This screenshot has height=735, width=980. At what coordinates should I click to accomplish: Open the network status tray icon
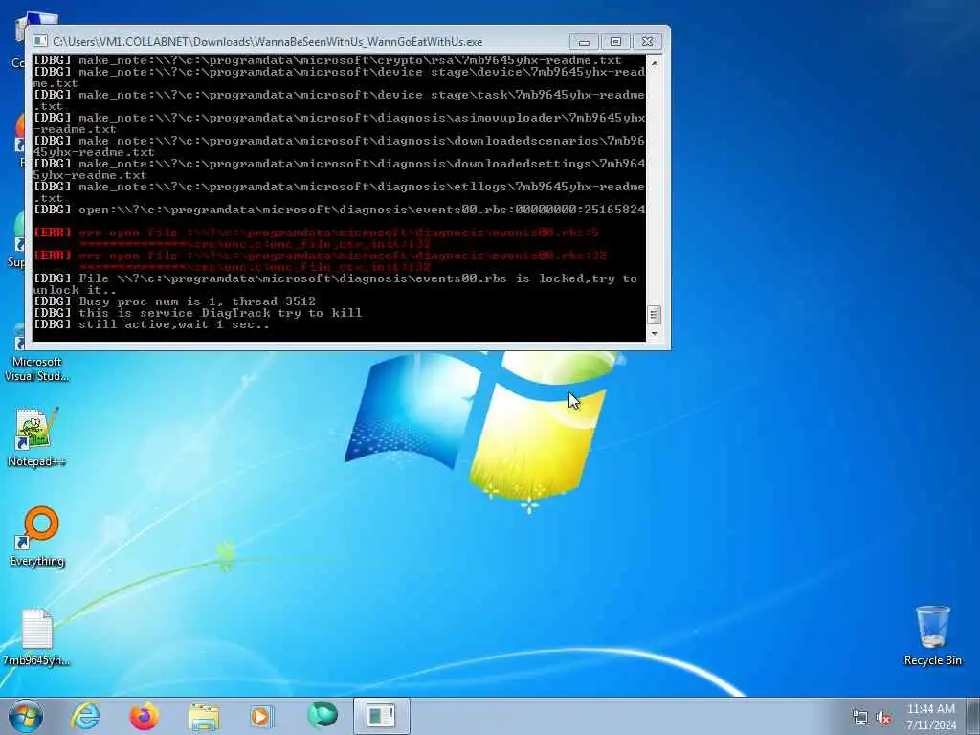tap(860, 718)
